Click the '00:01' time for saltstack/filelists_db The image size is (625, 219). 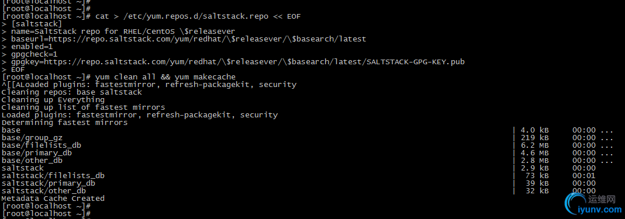(x=584, y=176)
